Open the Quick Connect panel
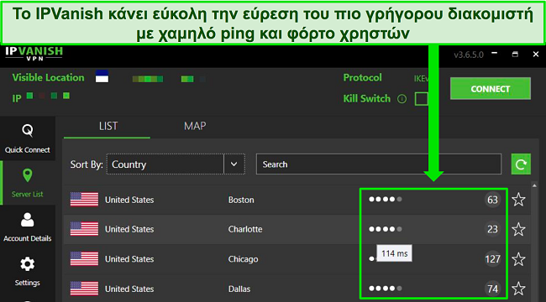This screenshot has width=546, height=302. 28,138
